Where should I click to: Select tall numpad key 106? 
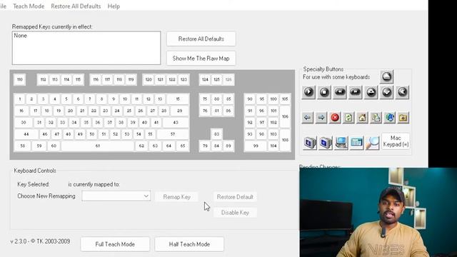pos(285,116)
